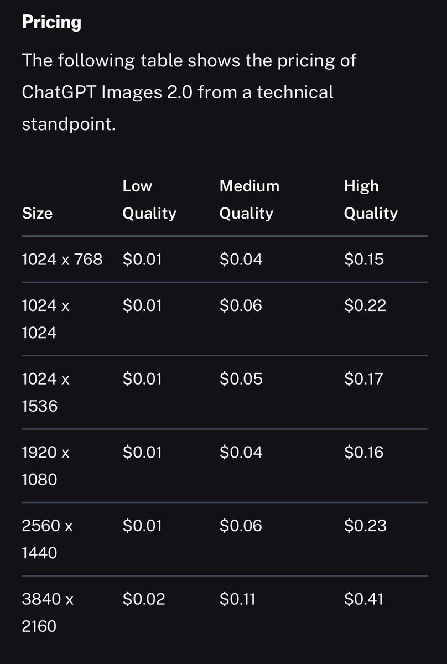Click the $0.41 high quality price
This screenshot has height=664, width=447.
pyautogui.click(x=363, y=599)
